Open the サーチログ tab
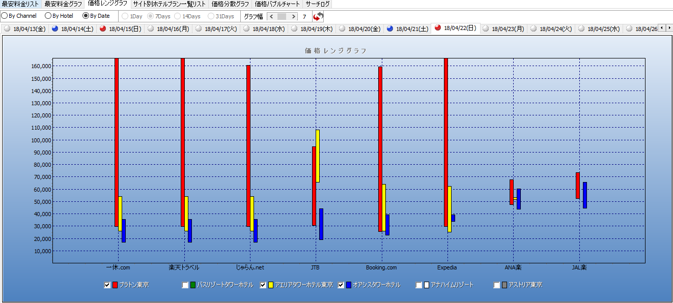 [318, 4]
